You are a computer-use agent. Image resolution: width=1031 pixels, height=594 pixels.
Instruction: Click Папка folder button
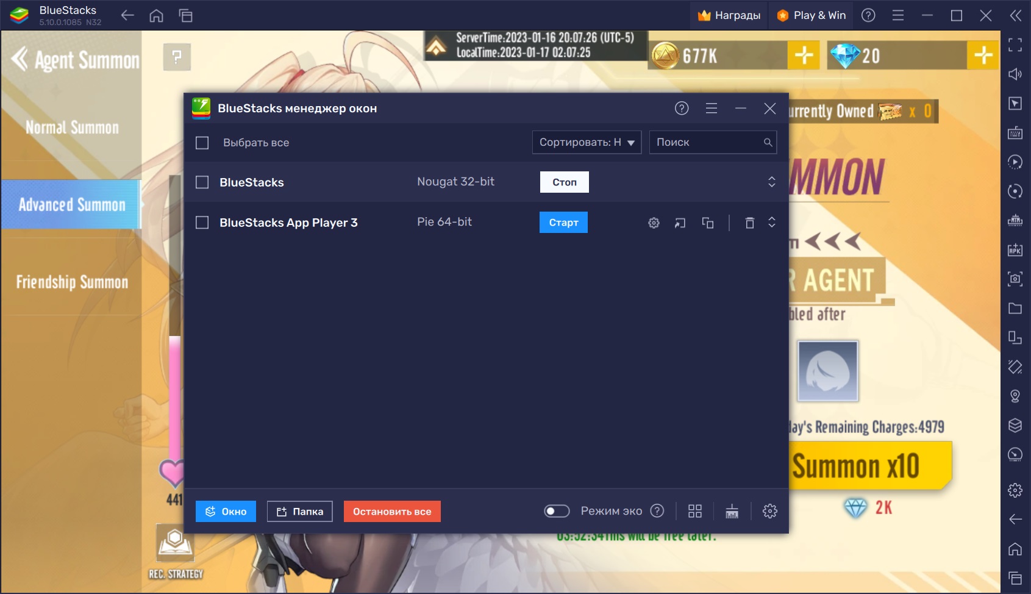[300, 511]
